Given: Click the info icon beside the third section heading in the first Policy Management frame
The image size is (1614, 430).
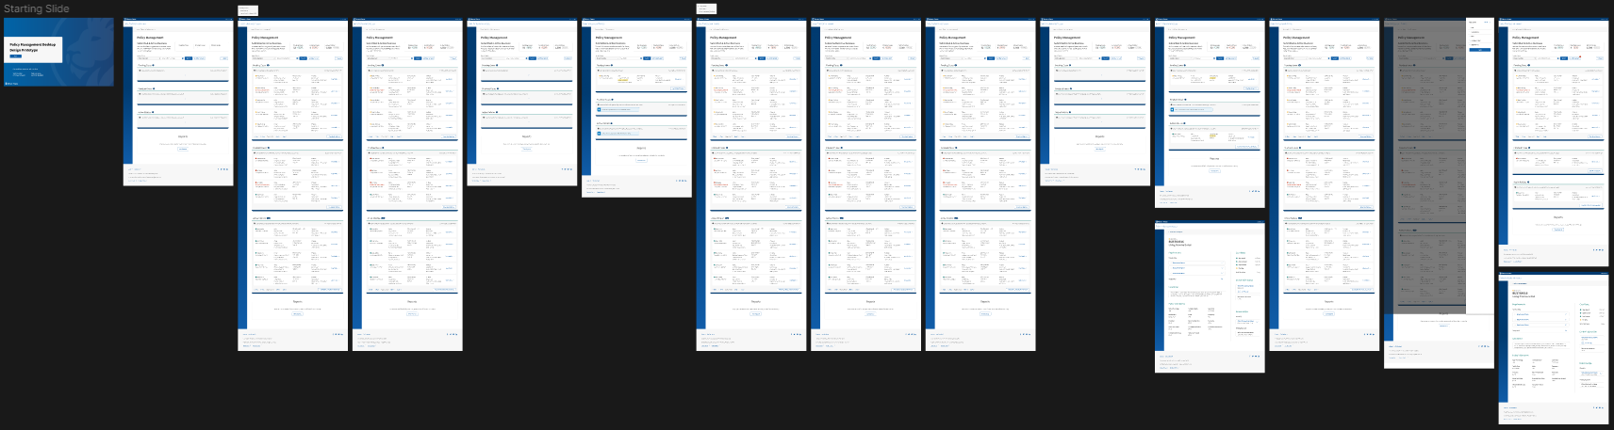Looking at the screenshot, I should coord(154,113).
